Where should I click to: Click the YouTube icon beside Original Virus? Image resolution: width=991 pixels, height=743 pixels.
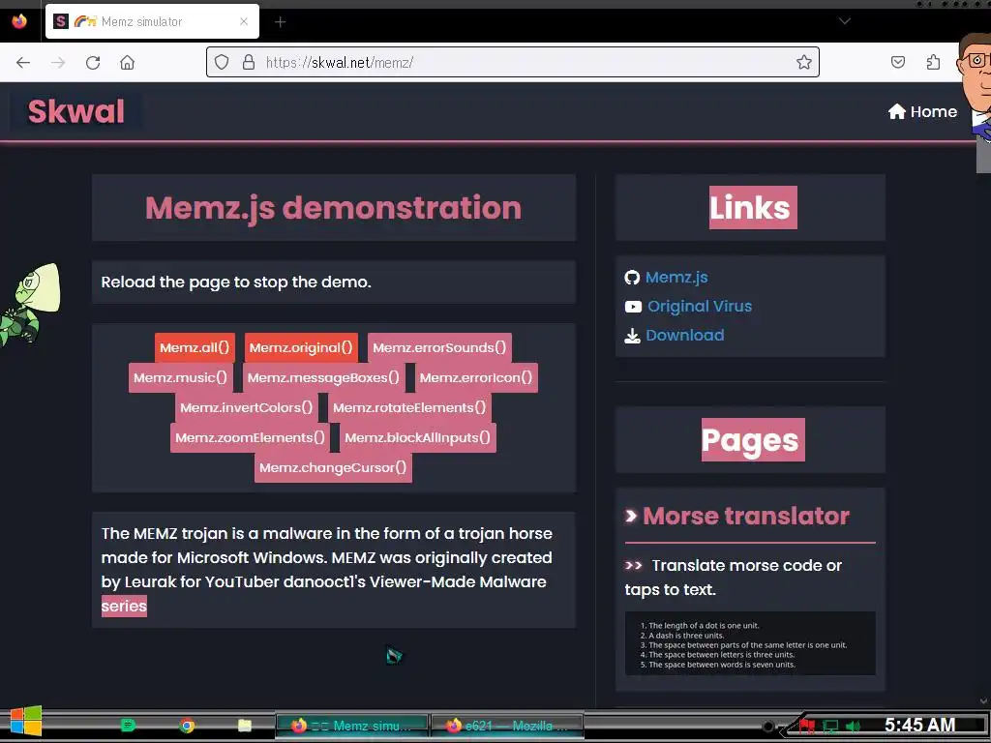pyautogui.click(x=633, y=307)
